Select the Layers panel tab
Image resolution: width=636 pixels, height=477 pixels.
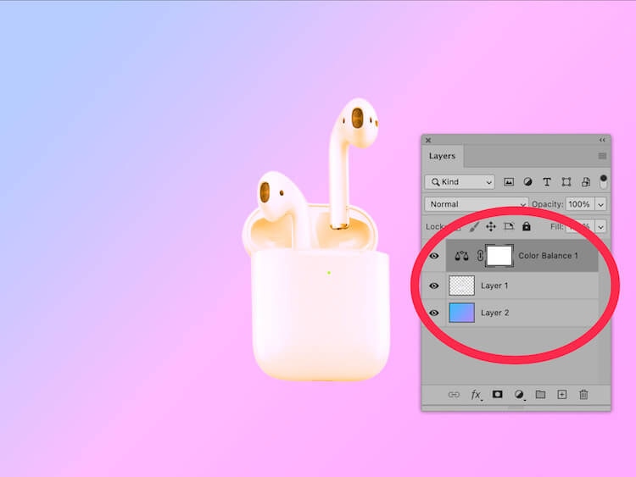pos(442,156)
